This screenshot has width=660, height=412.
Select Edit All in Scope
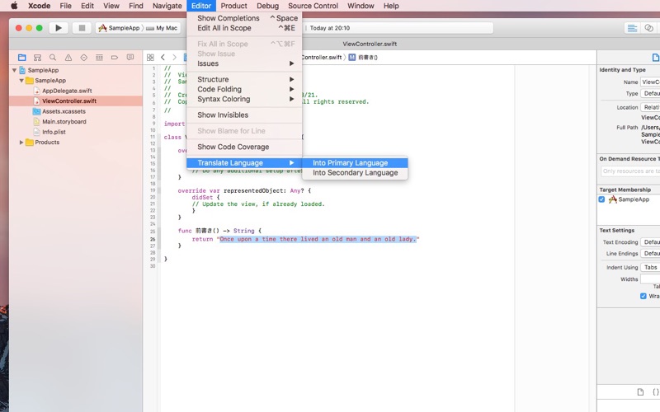[244, 28]
